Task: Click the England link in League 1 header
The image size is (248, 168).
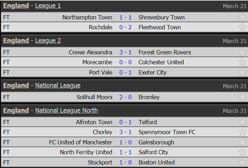Action: (16, 6)
